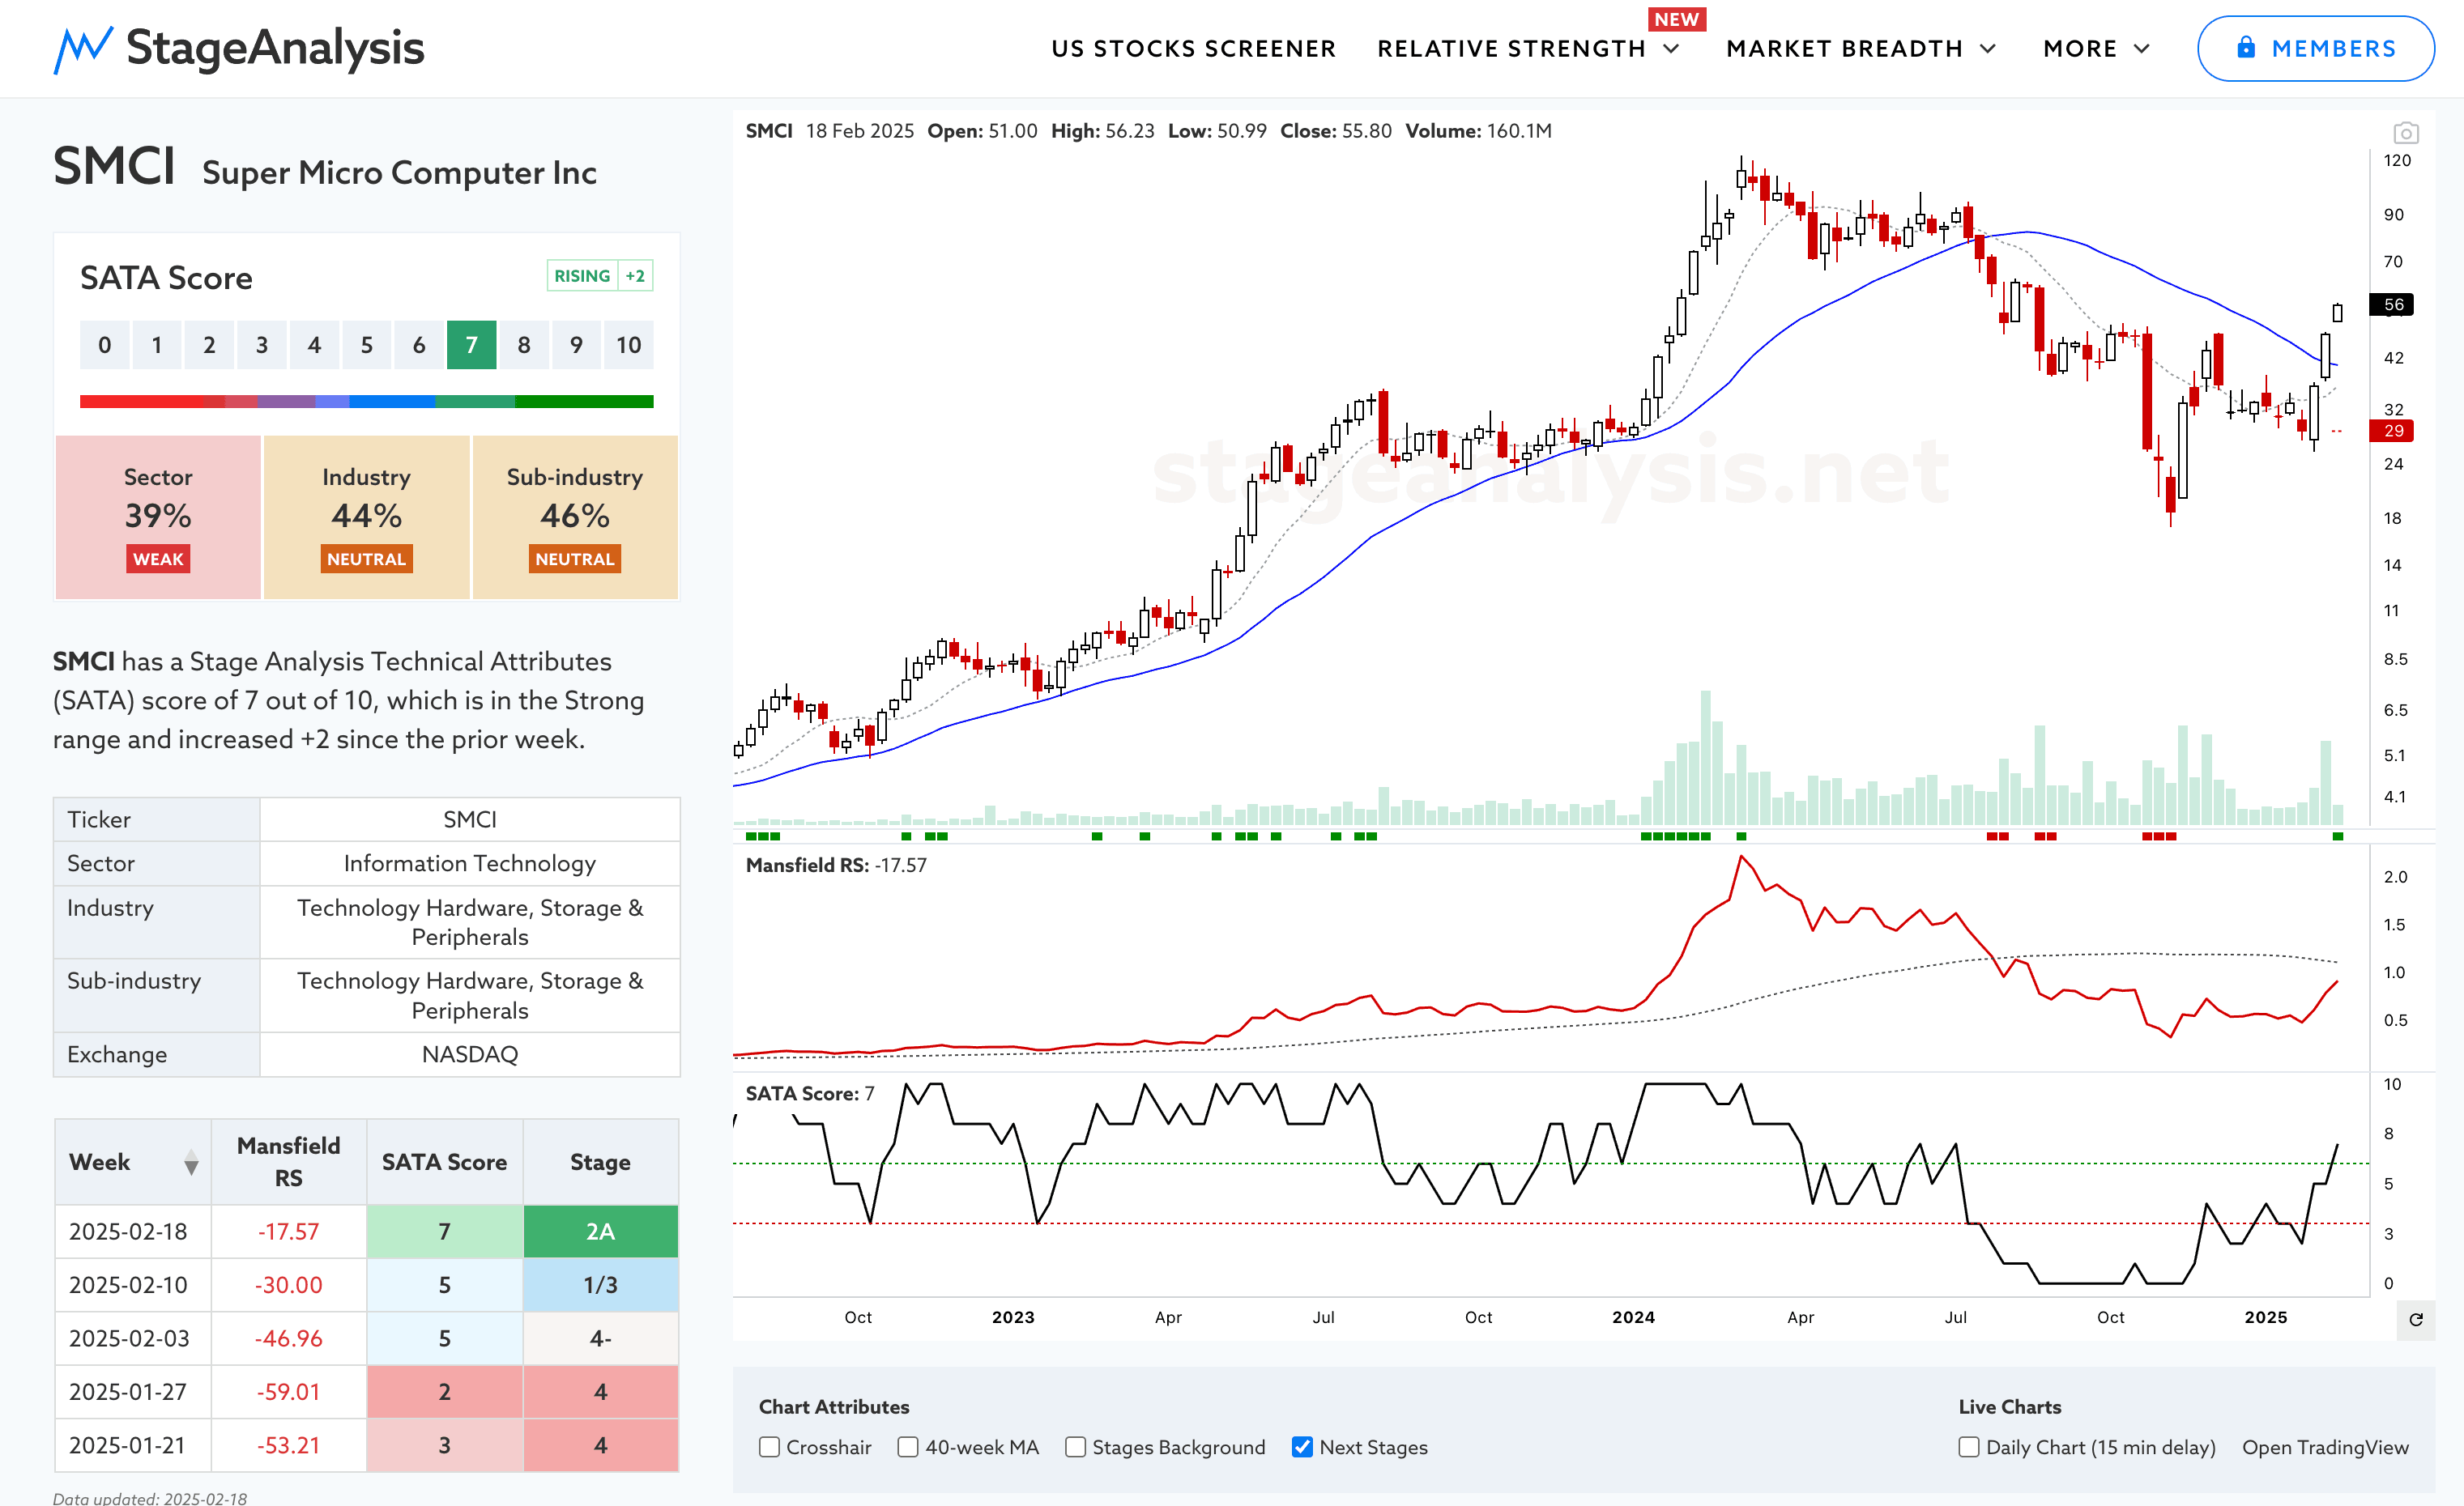Click the 4- stage cell
The width and height of the screenshot is (2464, 1506).
click(x=600, y=1338)
